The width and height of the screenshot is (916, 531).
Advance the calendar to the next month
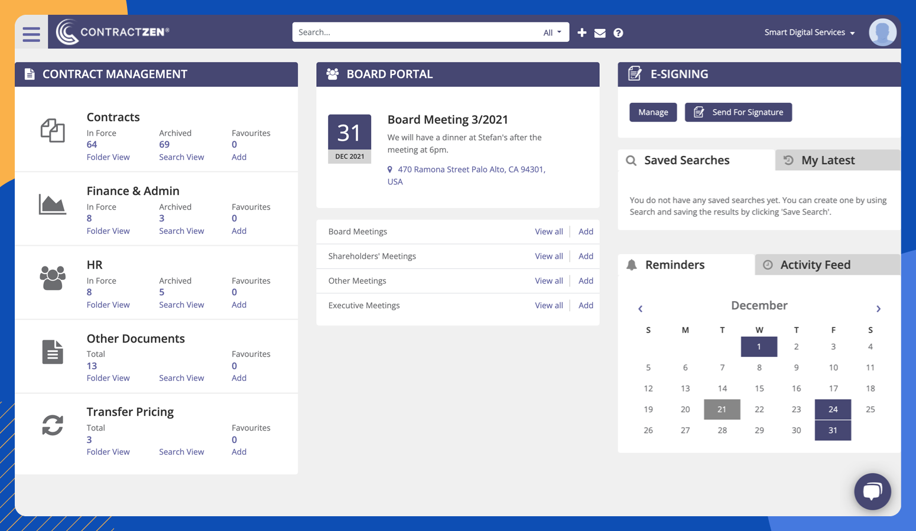click(x=878, y=308)
